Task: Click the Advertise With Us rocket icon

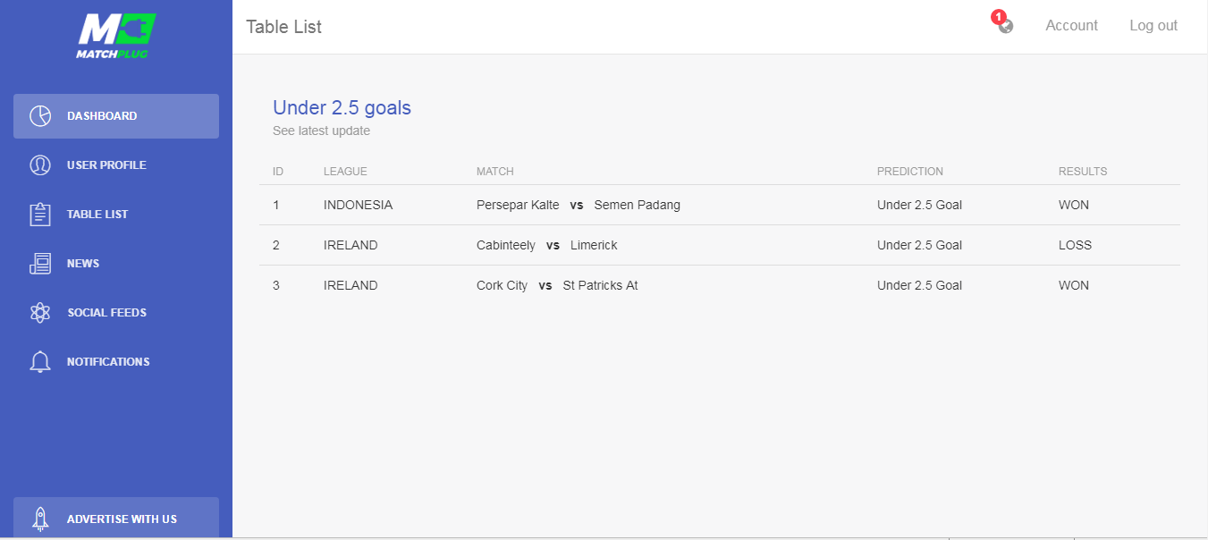Action: pos(40,519)
